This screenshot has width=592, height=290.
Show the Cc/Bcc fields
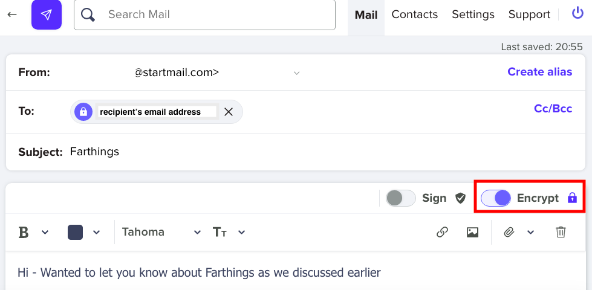(x=553, y=109)
